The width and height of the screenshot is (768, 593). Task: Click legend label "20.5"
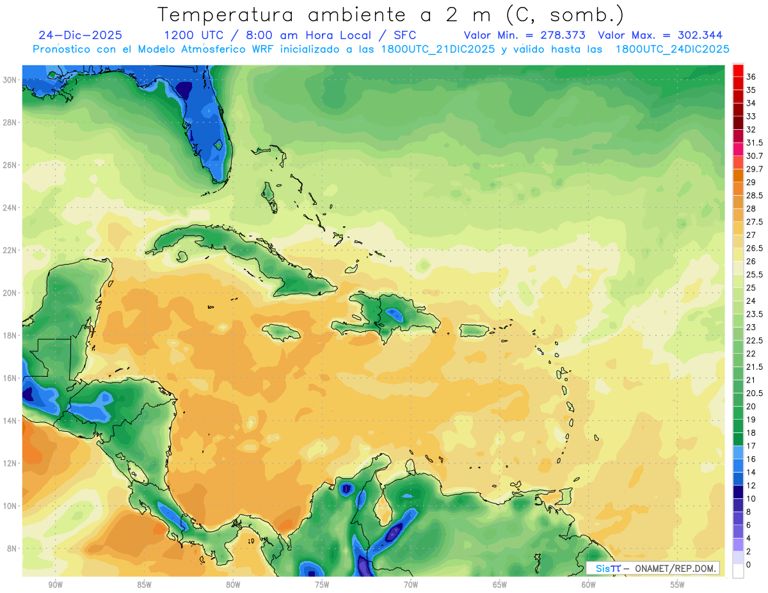[x=755, y=393]
